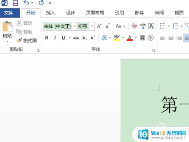Click the Clear All Formatting eraser icon
The width and height of the screenshot is (189, 142).
click(135, 26)
